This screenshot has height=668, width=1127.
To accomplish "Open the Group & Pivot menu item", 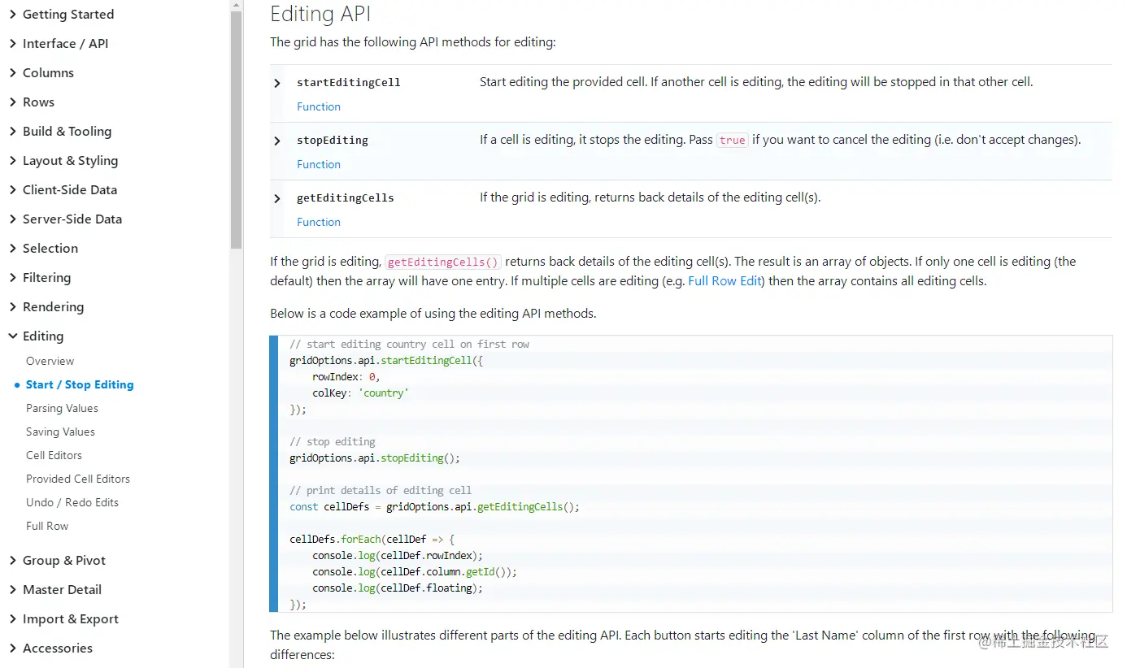I will click(x=64, y=561).
